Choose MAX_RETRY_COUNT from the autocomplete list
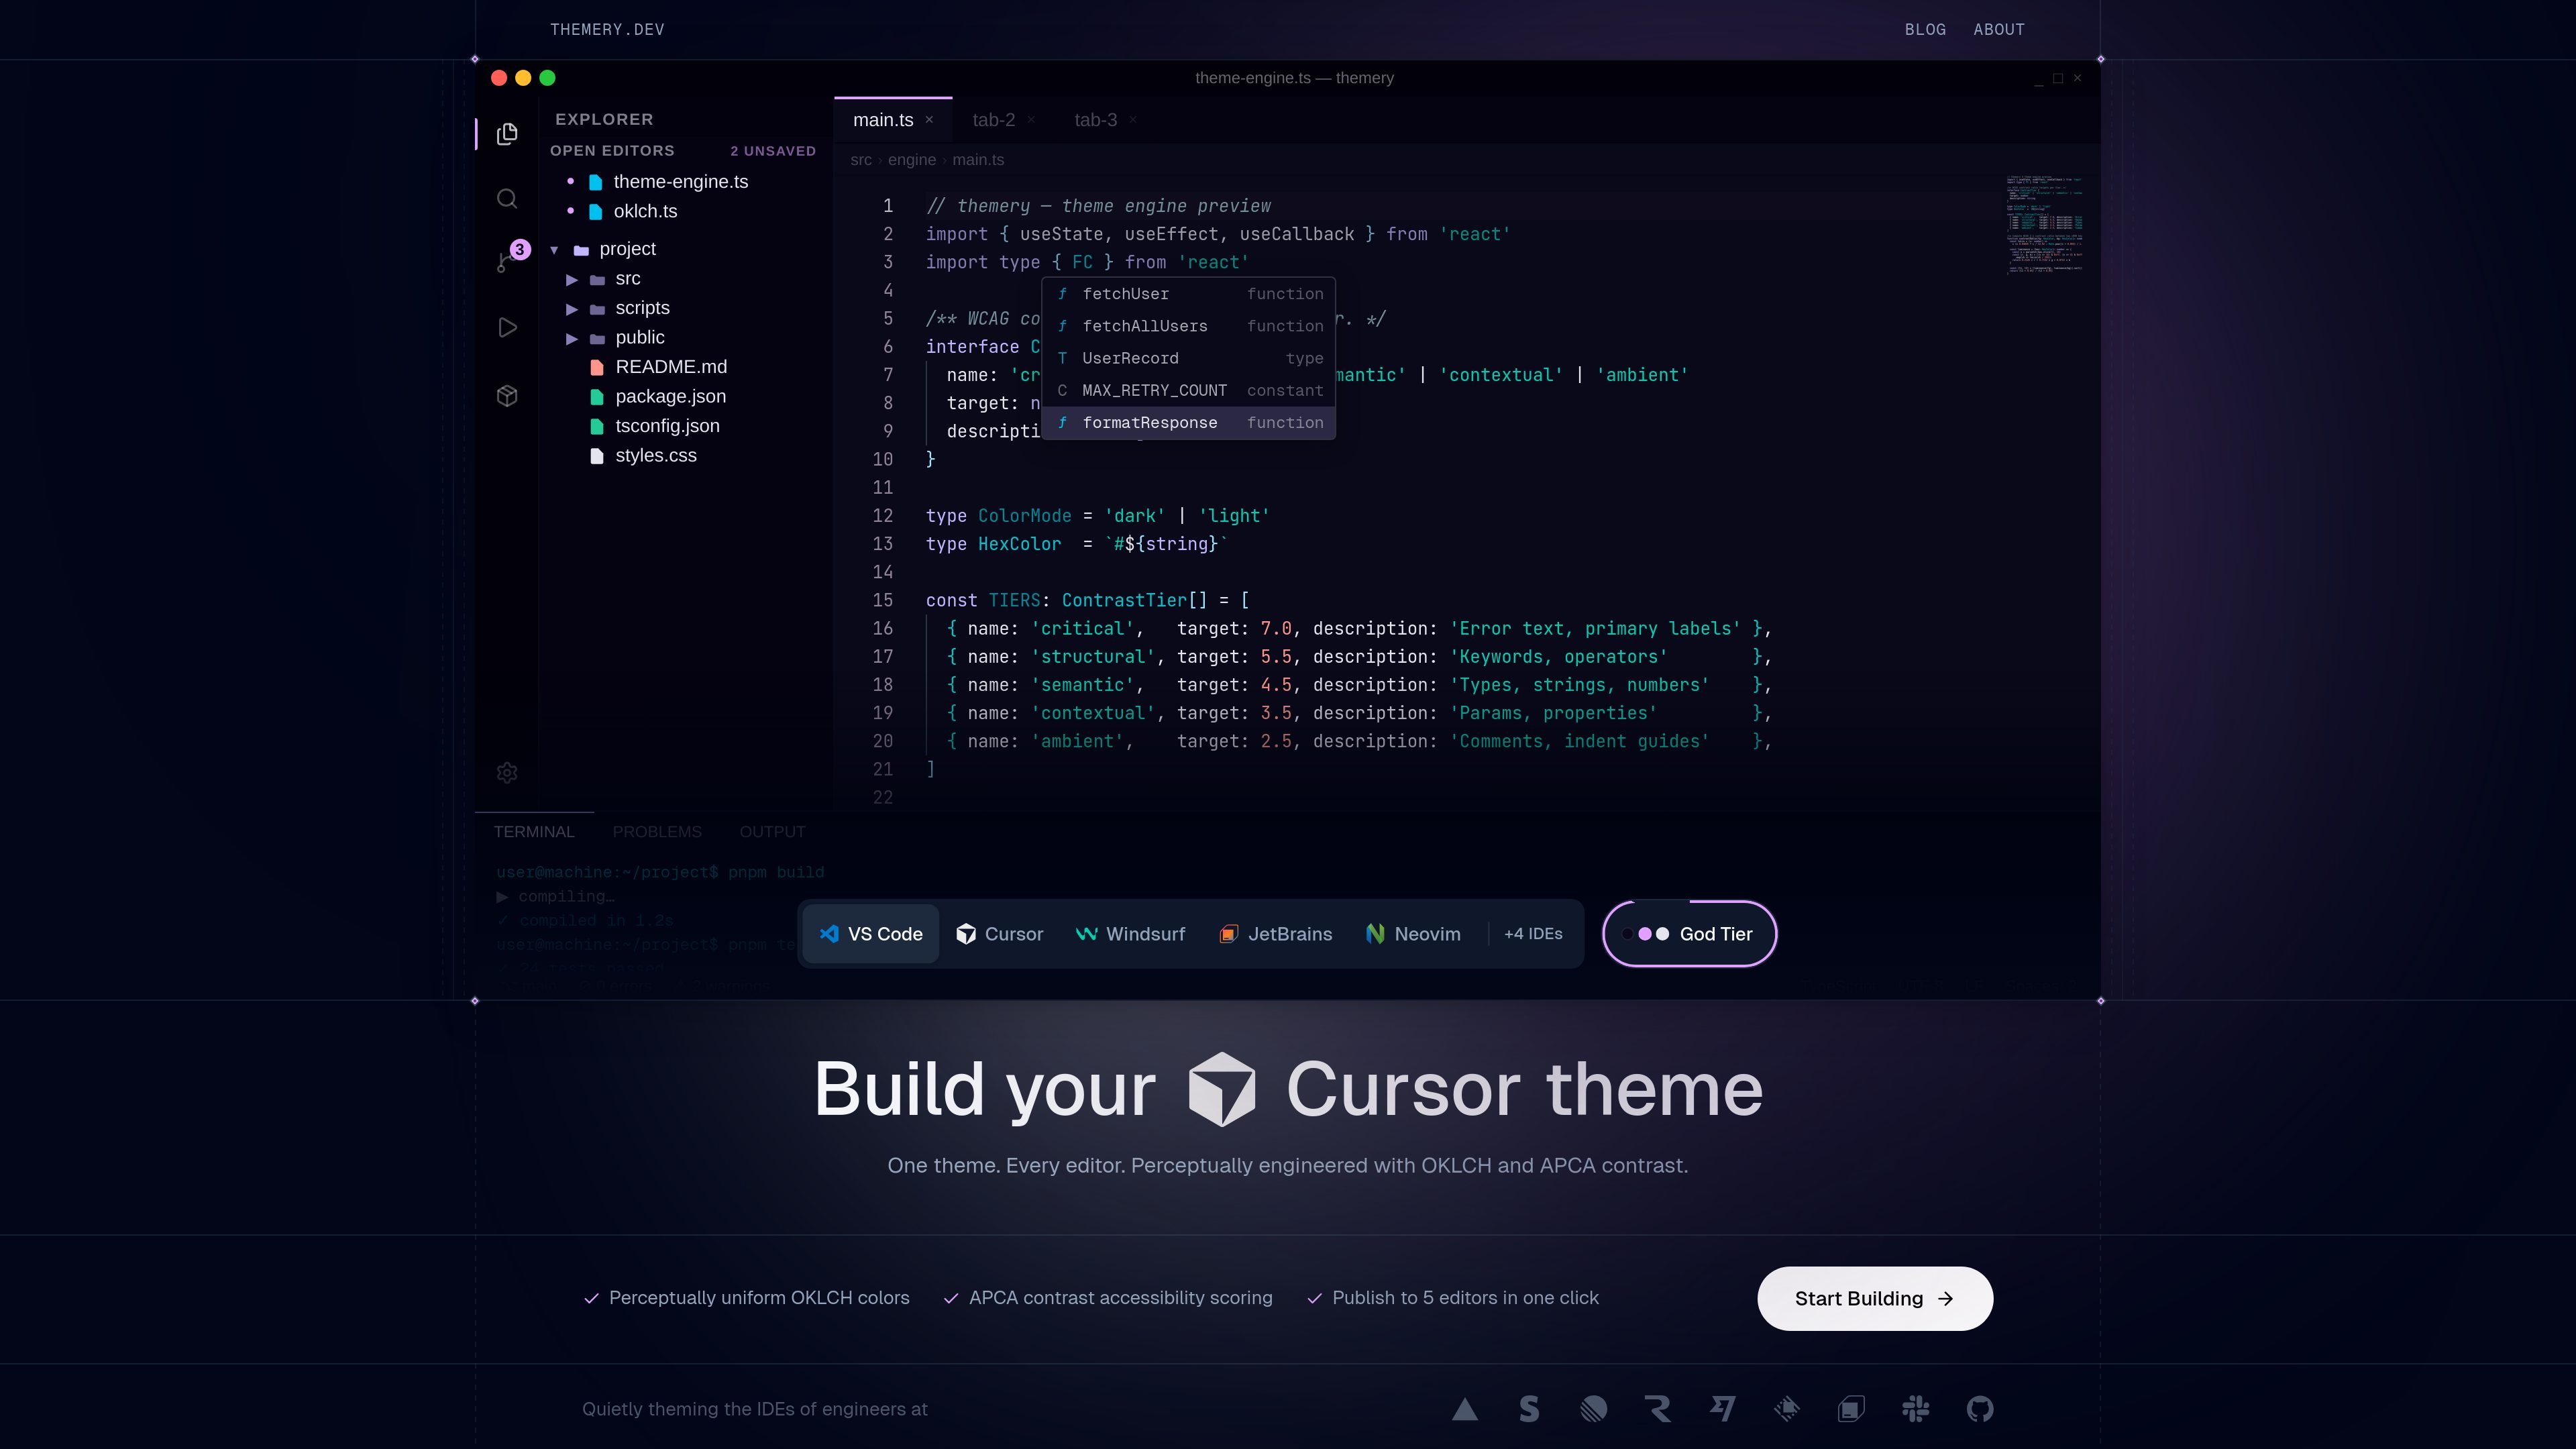The height and width of the screenshot is (1449, 2576). pos(1189,391)
